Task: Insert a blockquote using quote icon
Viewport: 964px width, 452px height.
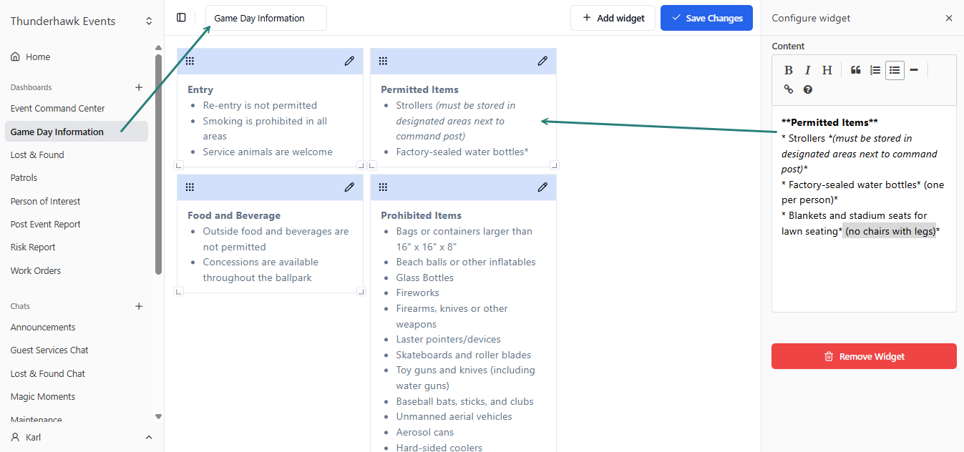Action: (855, 70)
